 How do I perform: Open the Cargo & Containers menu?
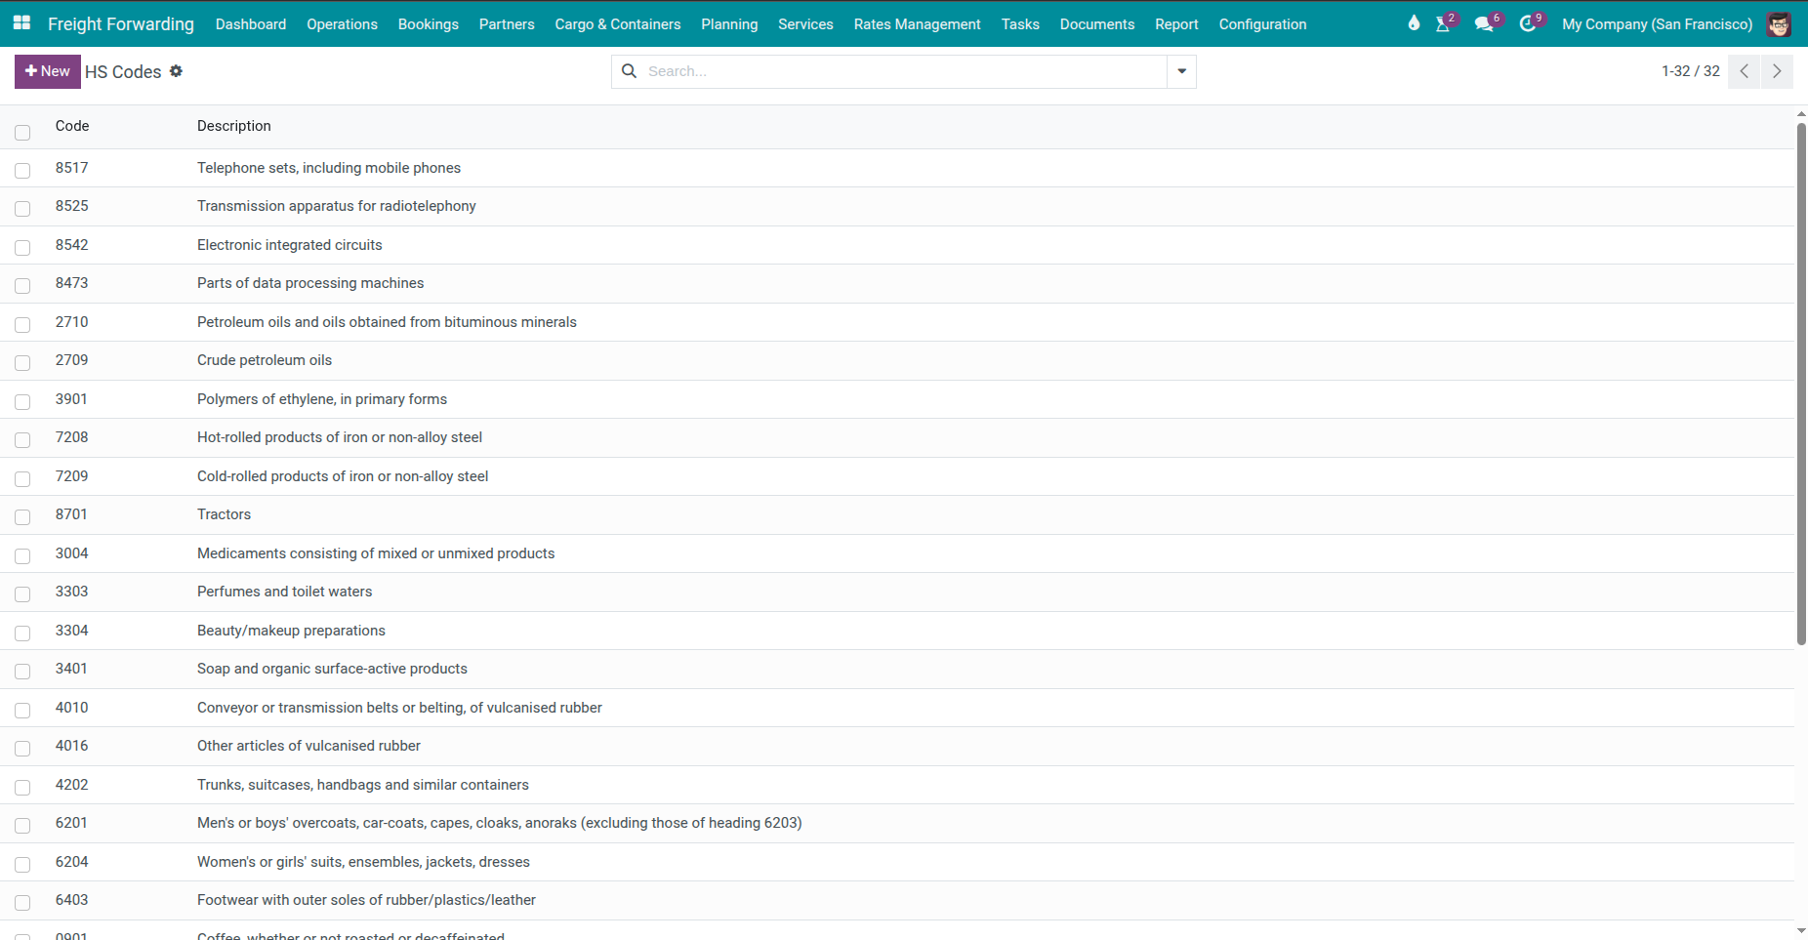coord(617,24)
